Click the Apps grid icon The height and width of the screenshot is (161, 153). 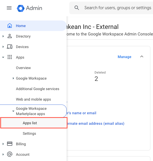(10, 57)
